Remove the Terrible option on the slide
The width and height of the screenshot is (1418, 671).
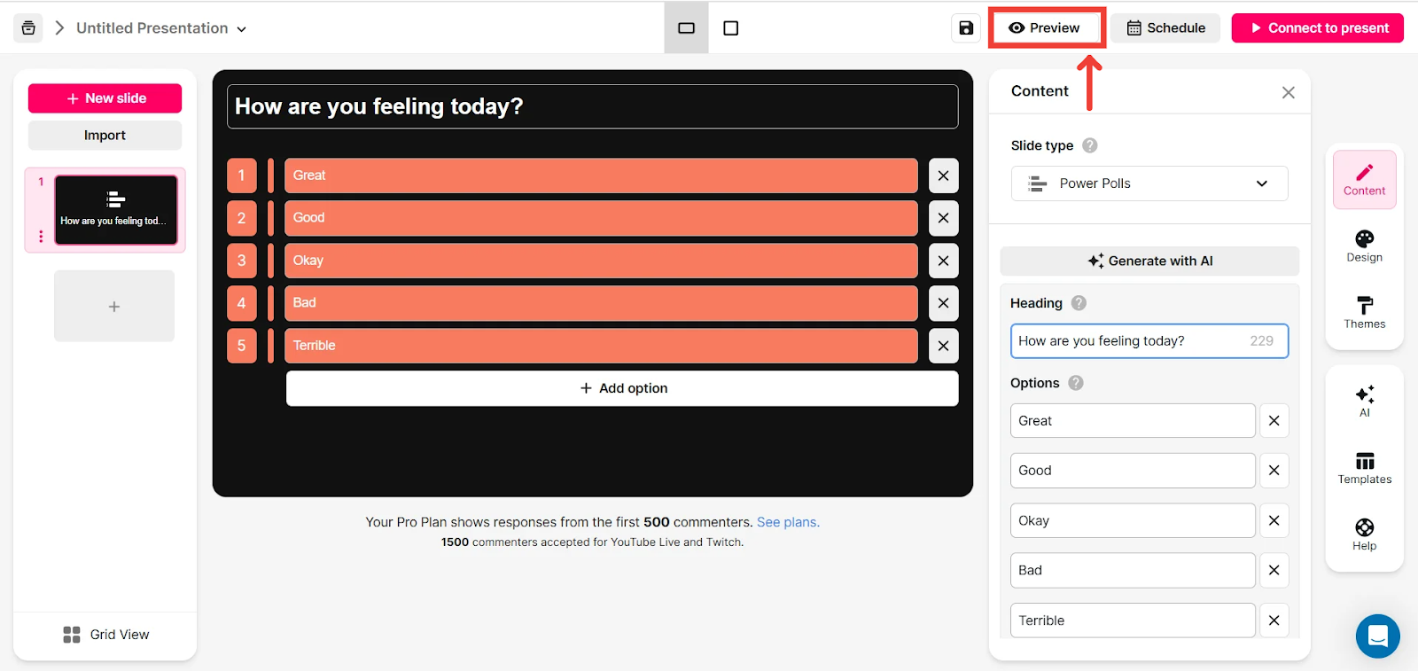click(943, 346)
